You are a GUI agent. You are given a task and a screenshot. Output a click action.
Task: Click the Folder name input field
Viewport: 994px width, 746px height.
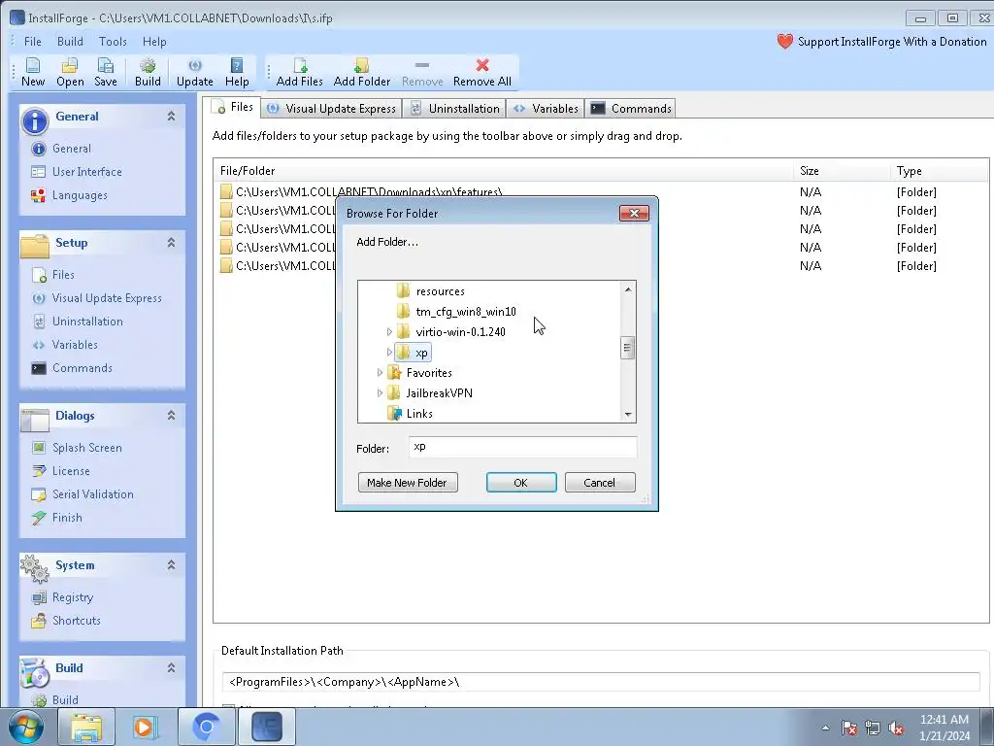click(x=522, y=447)
